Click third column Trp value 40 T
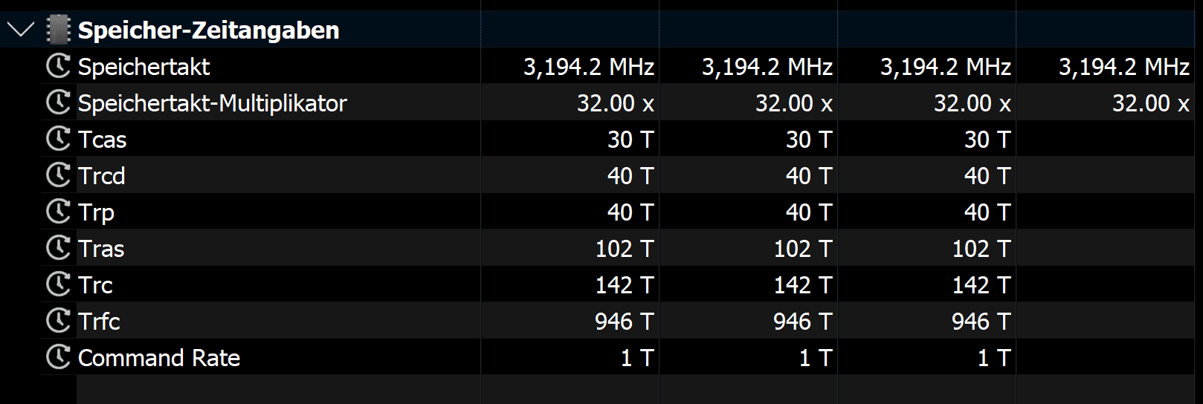This screenshot has height=404, width=1203. click(987, 212)
